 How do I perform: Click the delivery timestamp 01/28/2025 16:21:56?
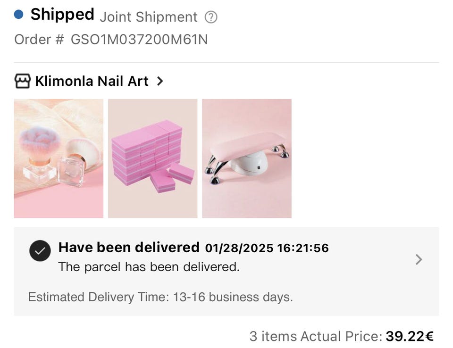coord(267,248)
